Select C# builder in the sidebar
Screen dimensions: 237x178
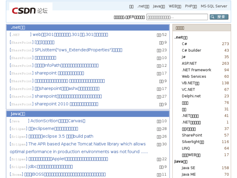191,50
